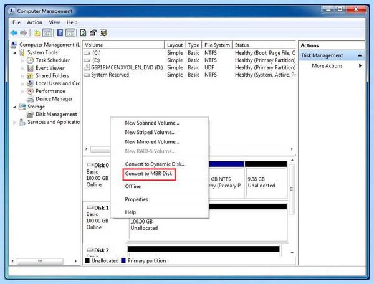Image resolution: width=374 pixels, height=284 pixels.
Task: Click the Up one level toolbar icon
Action: [37, 33]
